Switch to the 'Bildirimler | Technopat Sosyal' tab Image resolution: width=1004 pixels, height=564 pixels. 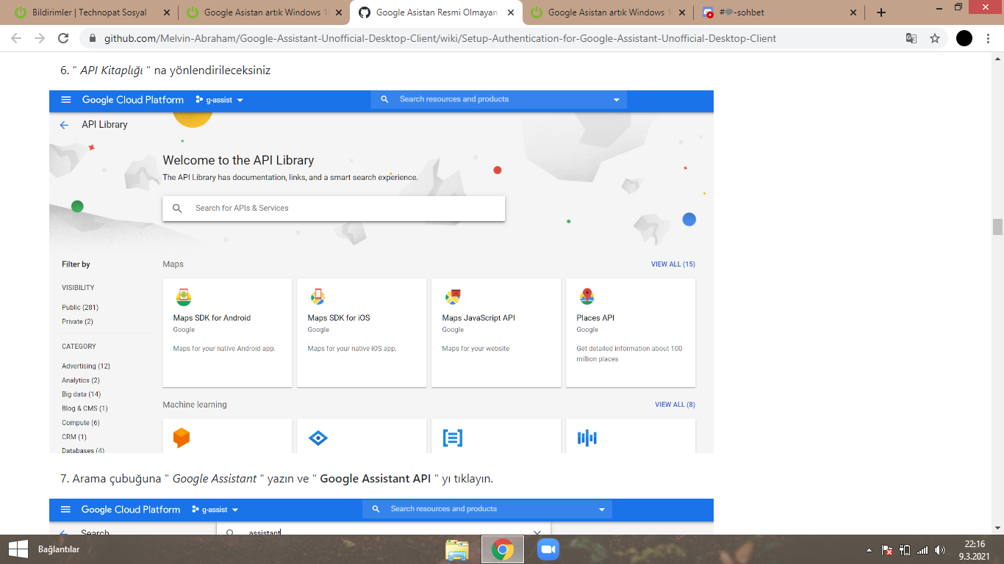(90, 12)
